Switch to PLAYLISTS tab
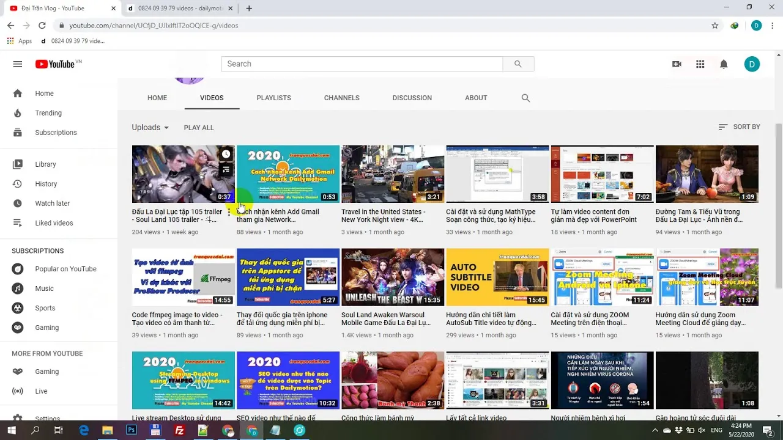Image resolution: width=783 pixels, height=440 pixels. click(274, 98)
